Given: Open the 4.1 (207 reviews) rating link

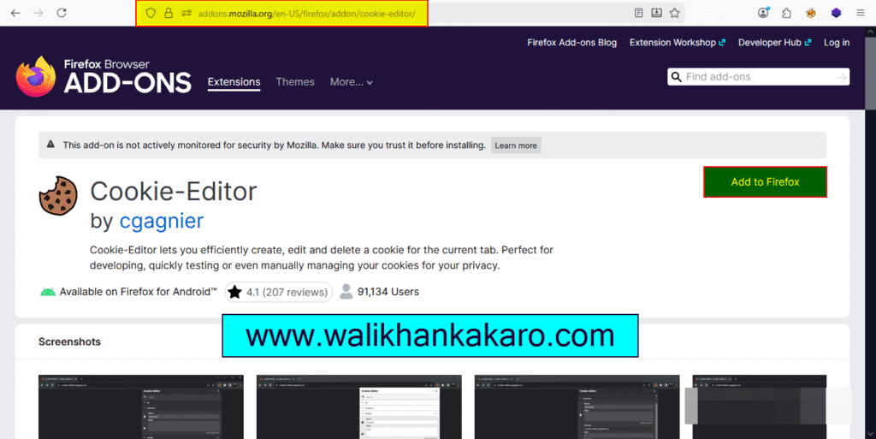Looking at the screenshot, I should tap(278, 292).
